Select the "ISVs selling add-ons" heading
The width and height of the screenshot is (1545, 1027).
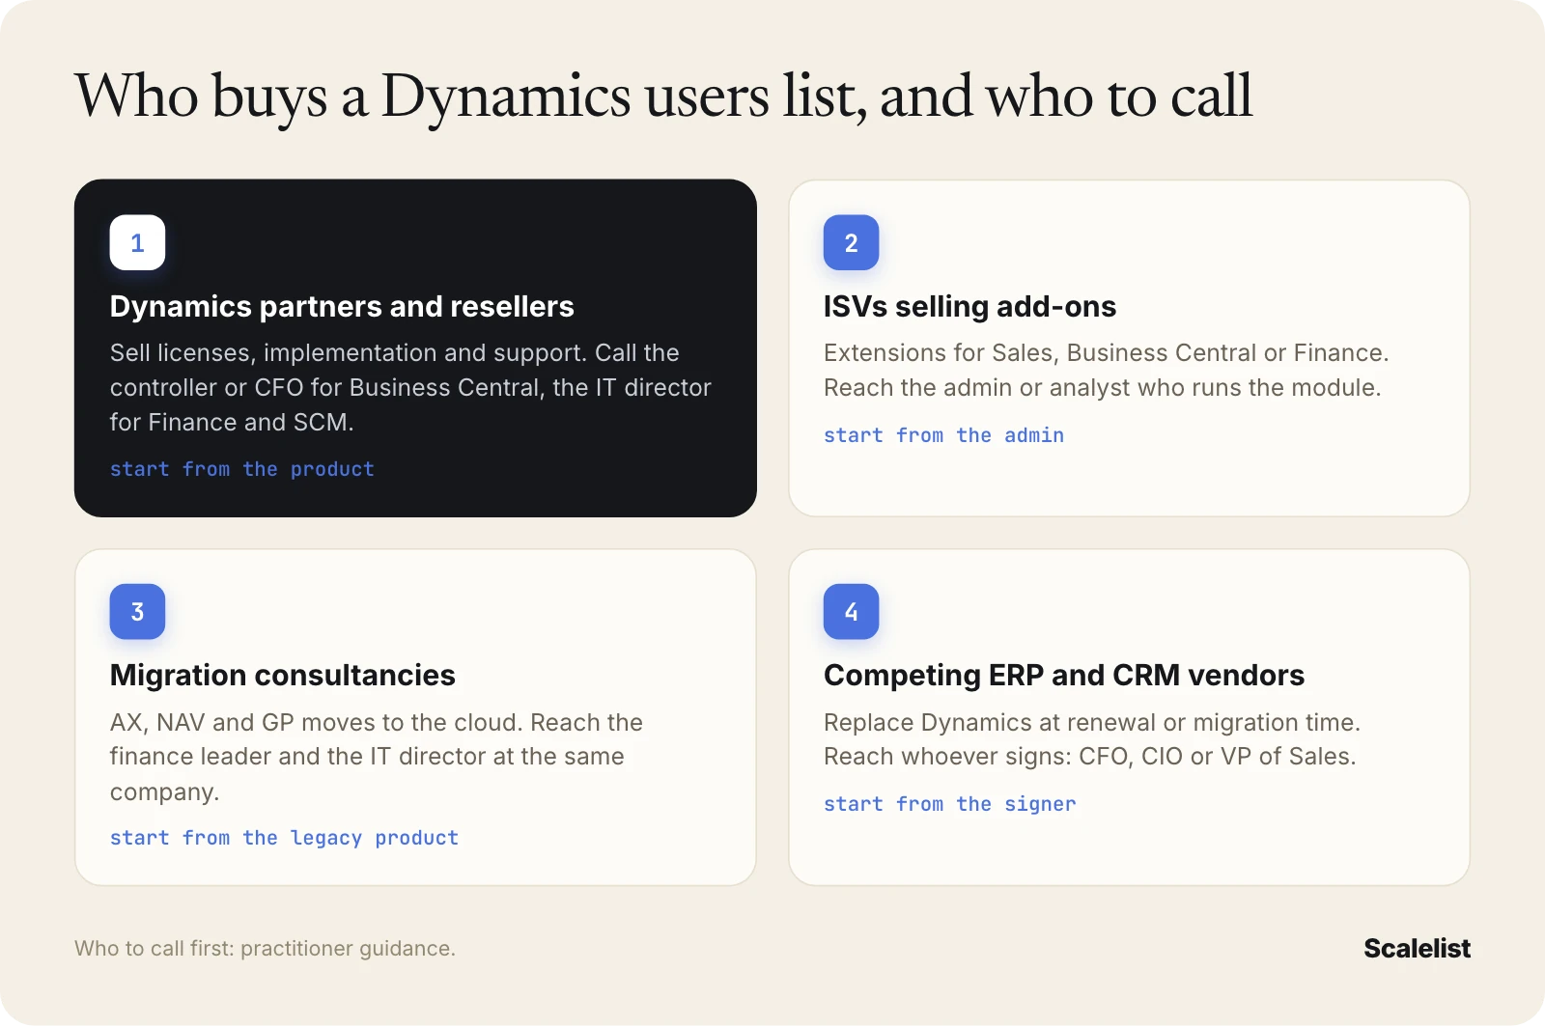tap(969, 306)
